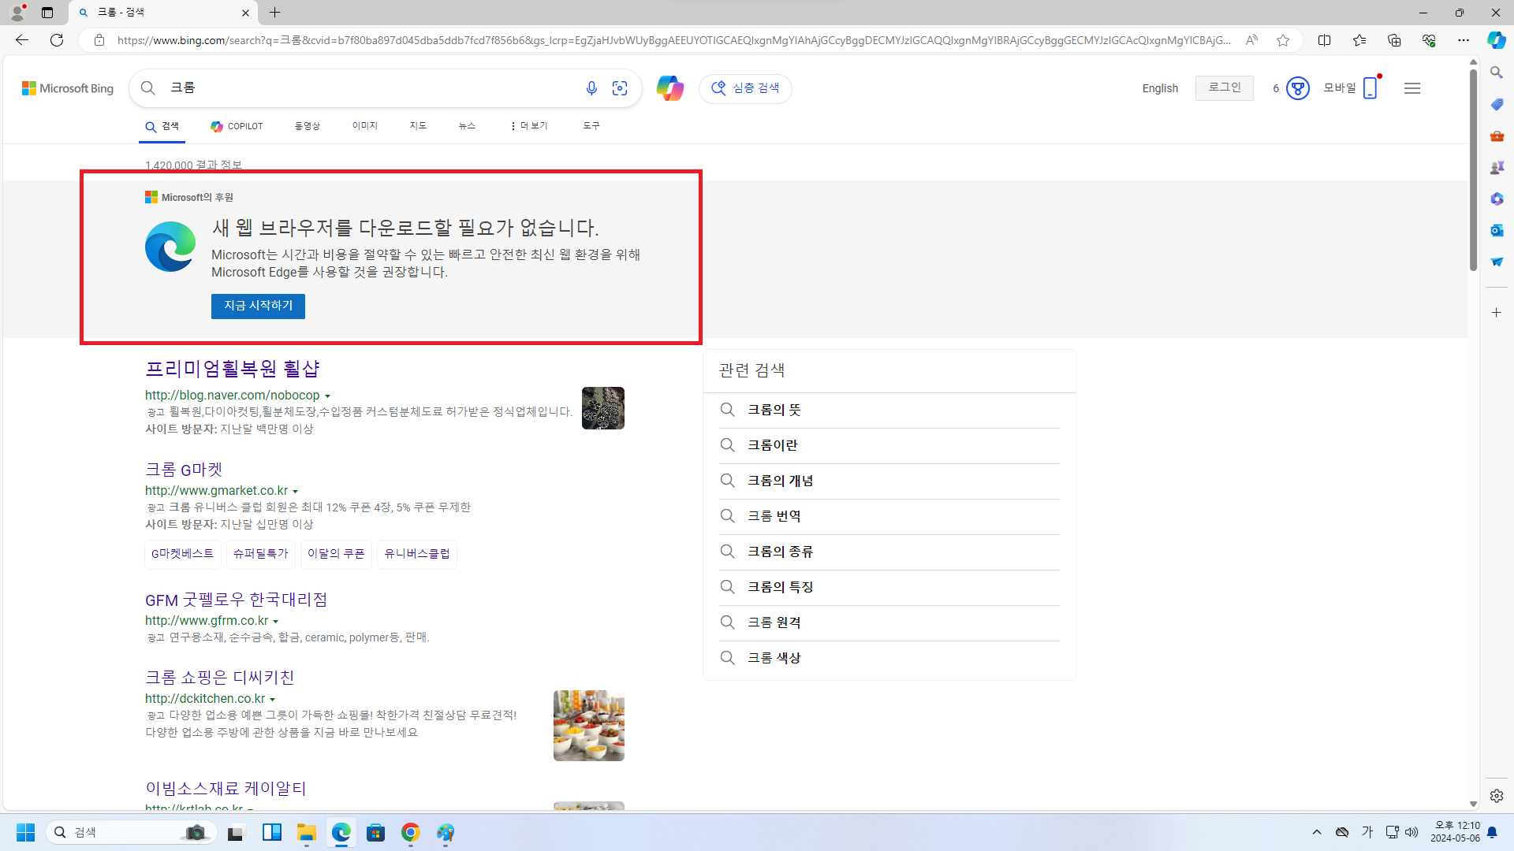Select related search 크롬 색상
Image resolution: width=1514 pixels, height=851 pixels.
click(774, 658)
